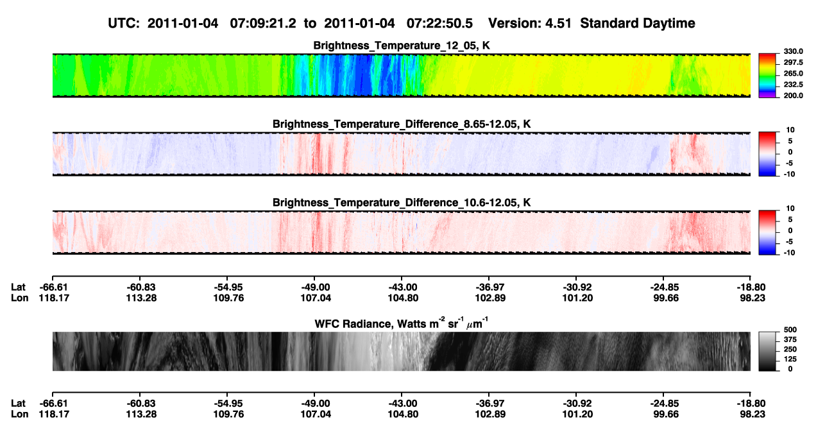Viewport: 834px width, 428px height.
Task: Click the upper axis 'Lon' row header
Action: [x=19, y=298]
